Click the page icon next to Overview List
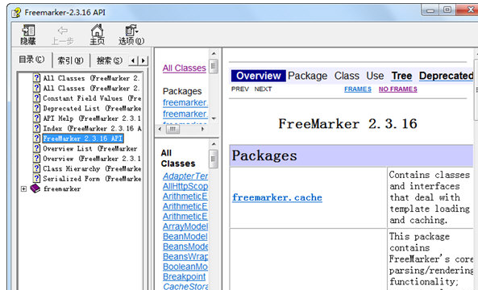The width and height of the screenshot is (478, 290). click(x=36, y=148)
